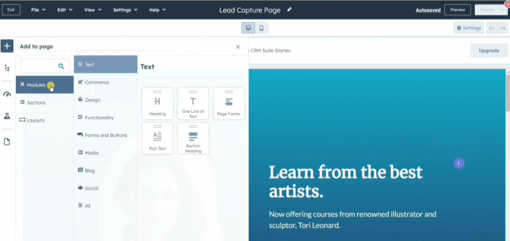Screen dimensions: 510x241
Task: Click the redo arrow icon
Action: [x=502, y=28]
